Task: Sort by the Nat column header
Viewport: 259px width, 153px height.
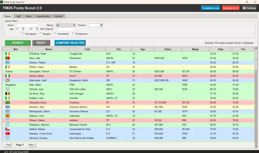Action: (x=15, y=49)
